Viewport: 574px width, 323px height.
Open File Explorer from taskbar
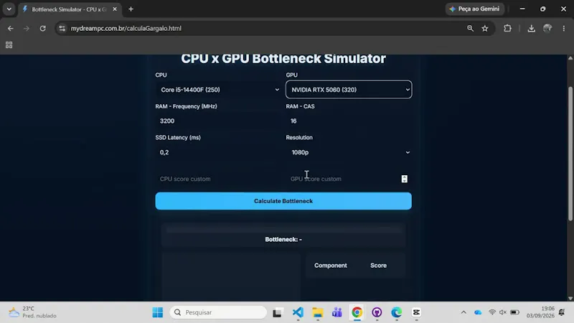click(x=317, y=312)
